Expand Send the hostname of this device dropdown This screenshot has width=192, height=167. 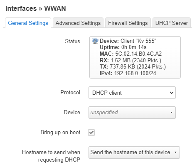pyautogui.click(x=134, y=152)
